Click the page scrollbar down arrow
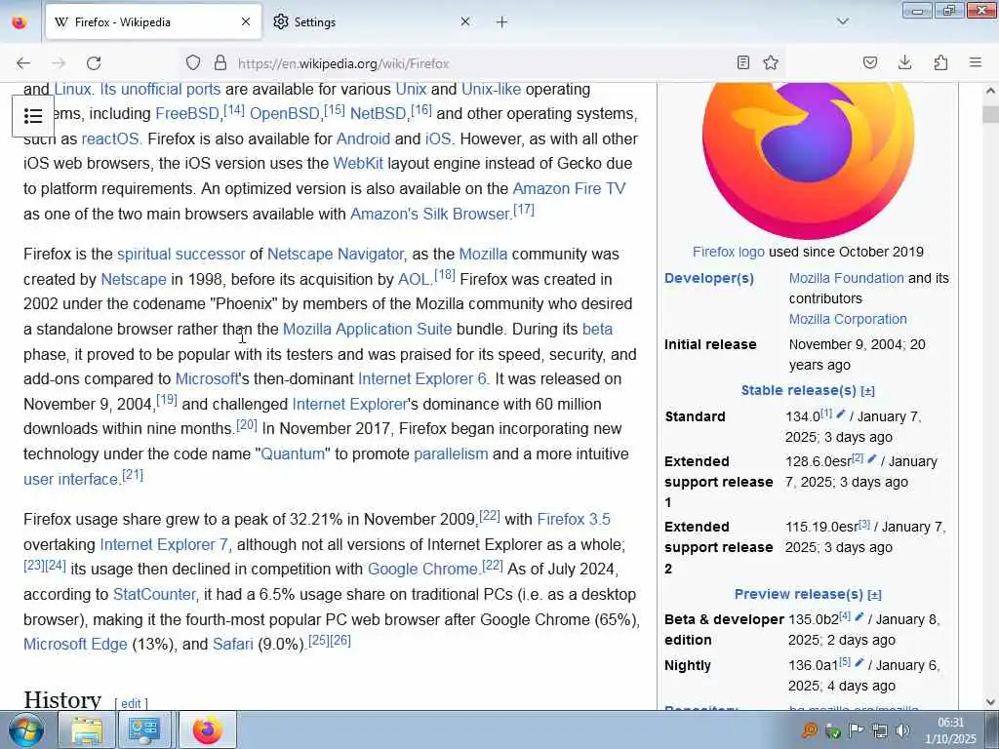 [x=990, y=702]
